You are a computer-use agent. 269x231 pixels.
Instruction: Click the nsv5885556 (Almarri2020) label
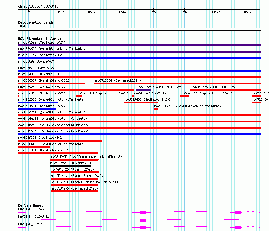click(x=72, y=163)
